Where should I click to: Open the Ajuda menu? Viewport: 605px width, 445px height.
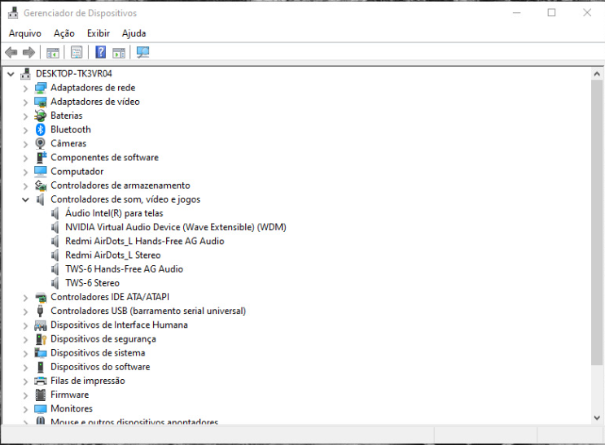(134, 33)
